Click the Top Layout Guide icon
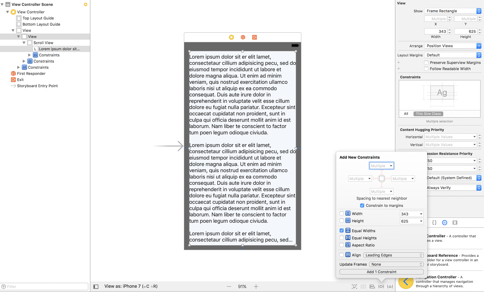The image size is (484, 292). (19, 18)
